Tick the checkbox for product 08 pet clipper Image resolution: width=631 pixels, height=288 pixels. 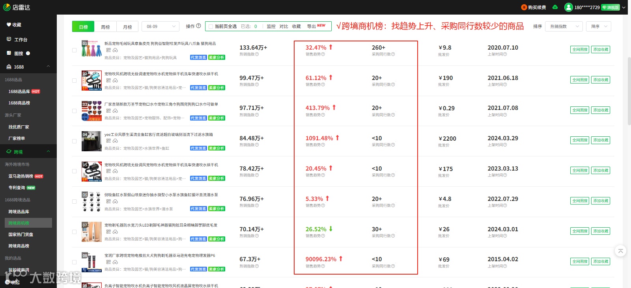[x=74, y=262]
